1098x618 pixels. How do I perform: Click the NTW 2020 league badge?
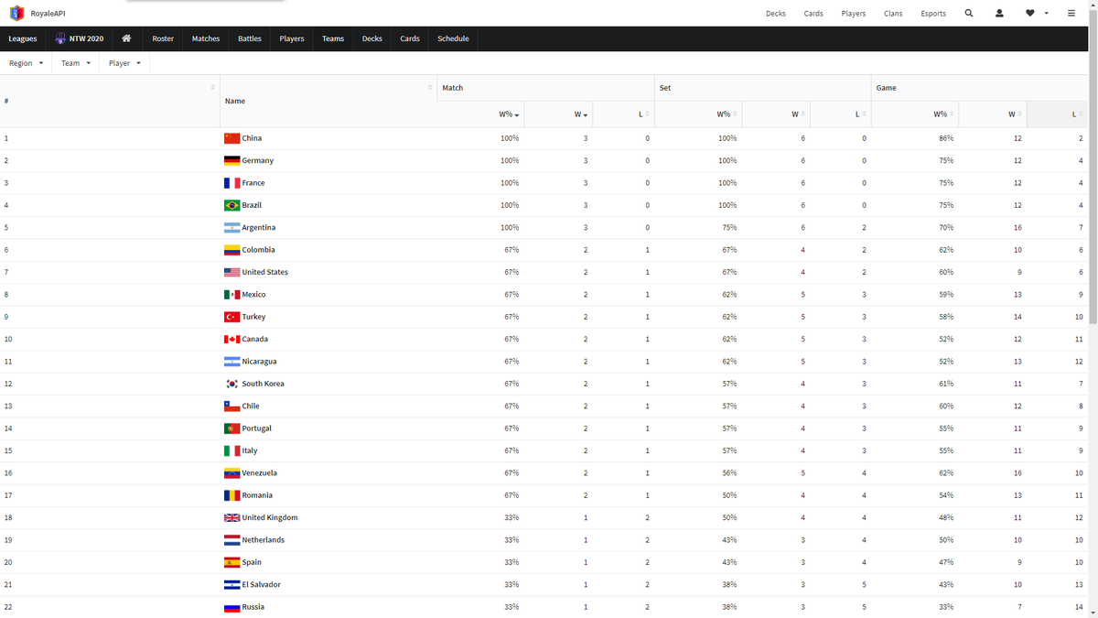pyautogui.click(x=79, y=38)
